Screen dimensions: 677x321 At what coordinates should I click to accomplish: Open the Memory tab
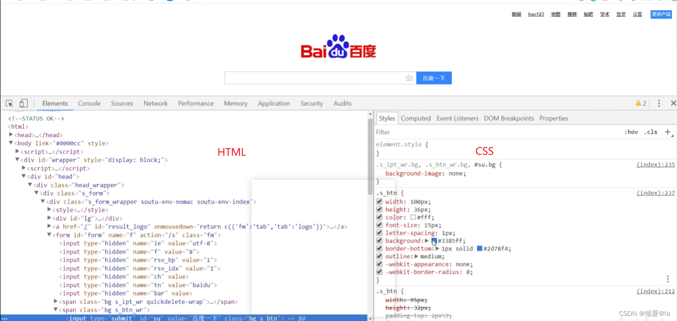pos(236,103)
